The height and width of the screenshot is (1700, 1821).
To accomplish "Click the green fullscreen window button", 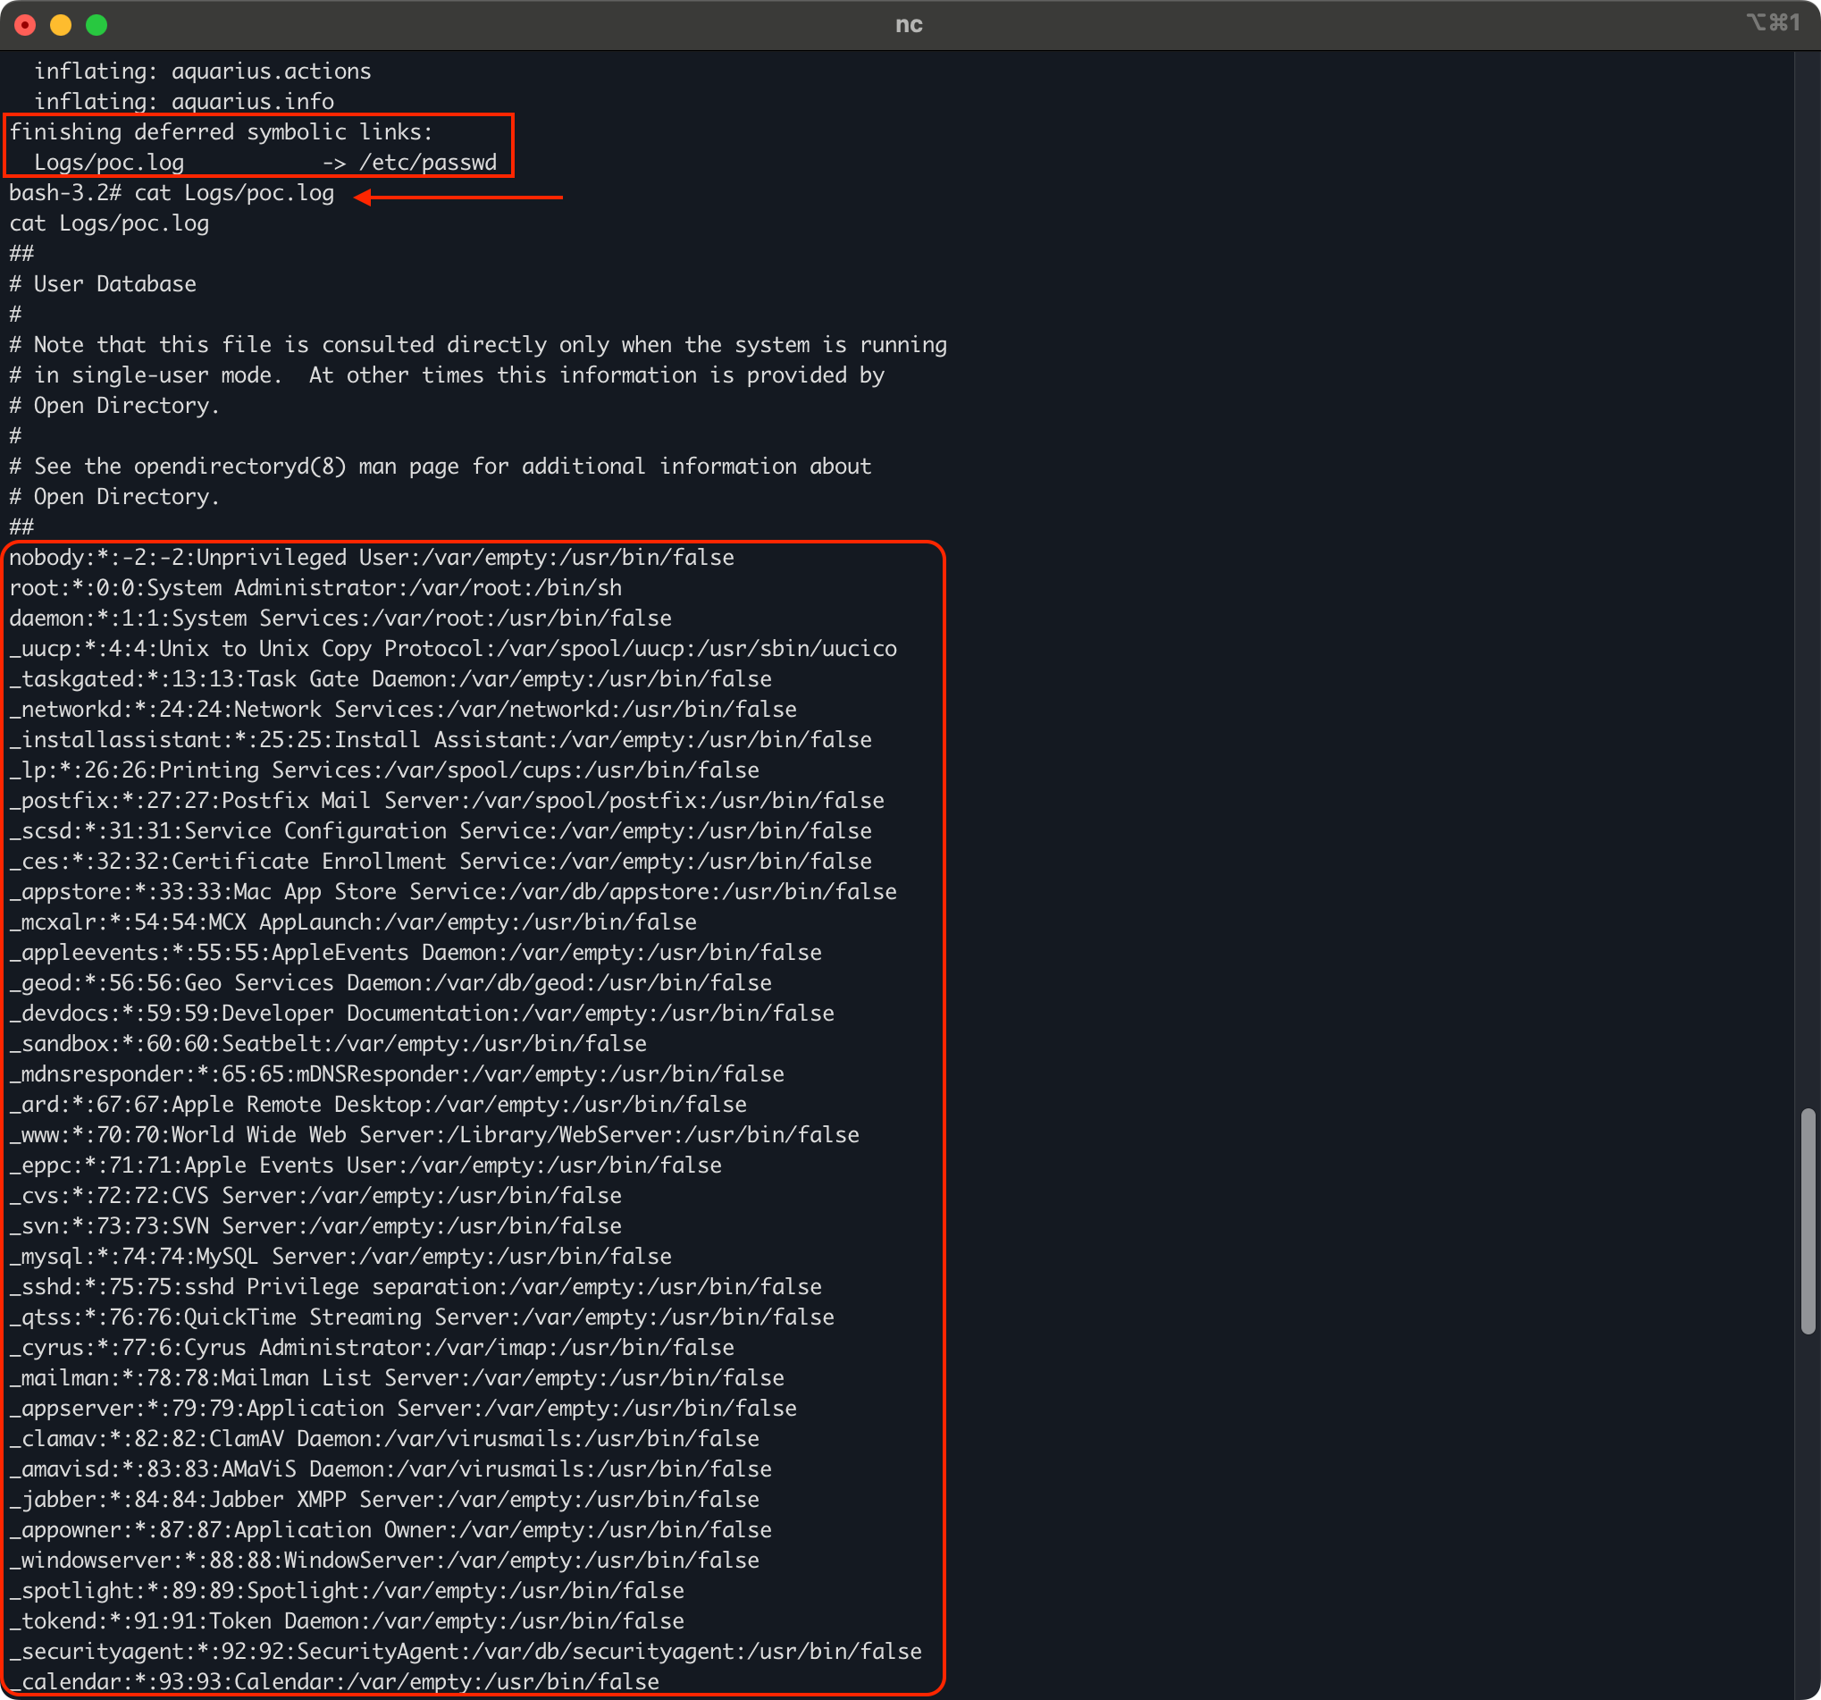I will [x=97, y=25].
